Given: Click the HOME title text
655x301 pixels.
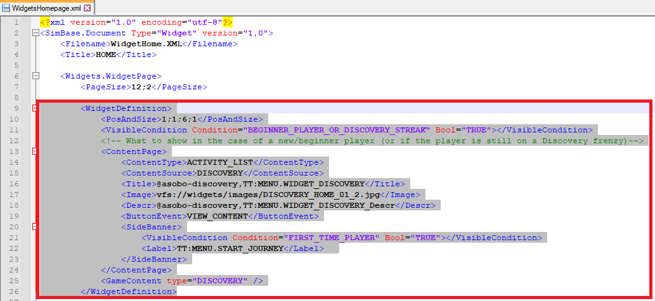Looking at the screenshot, I should [106, 54].
